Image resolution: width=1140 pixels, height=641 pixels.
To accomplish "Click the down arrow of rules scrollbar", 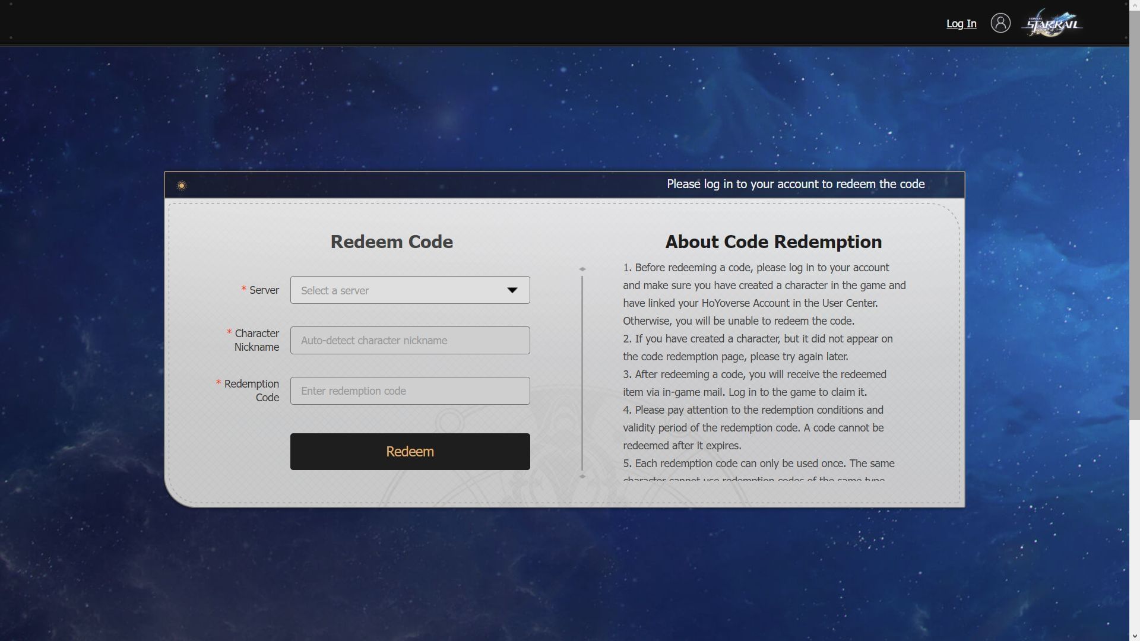I will (582, 476).
